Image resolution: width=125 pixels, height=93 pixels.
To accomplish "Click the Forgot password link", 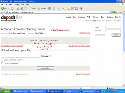I will (x=100, y=35).
